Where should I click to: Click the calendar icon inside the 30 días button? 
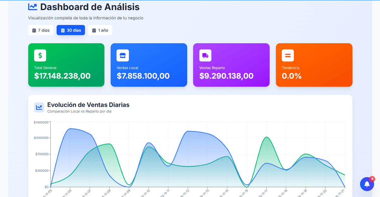click(62, 30)
